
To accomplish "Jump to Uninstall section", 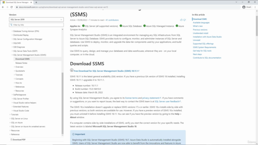I will tap(197, 40).
